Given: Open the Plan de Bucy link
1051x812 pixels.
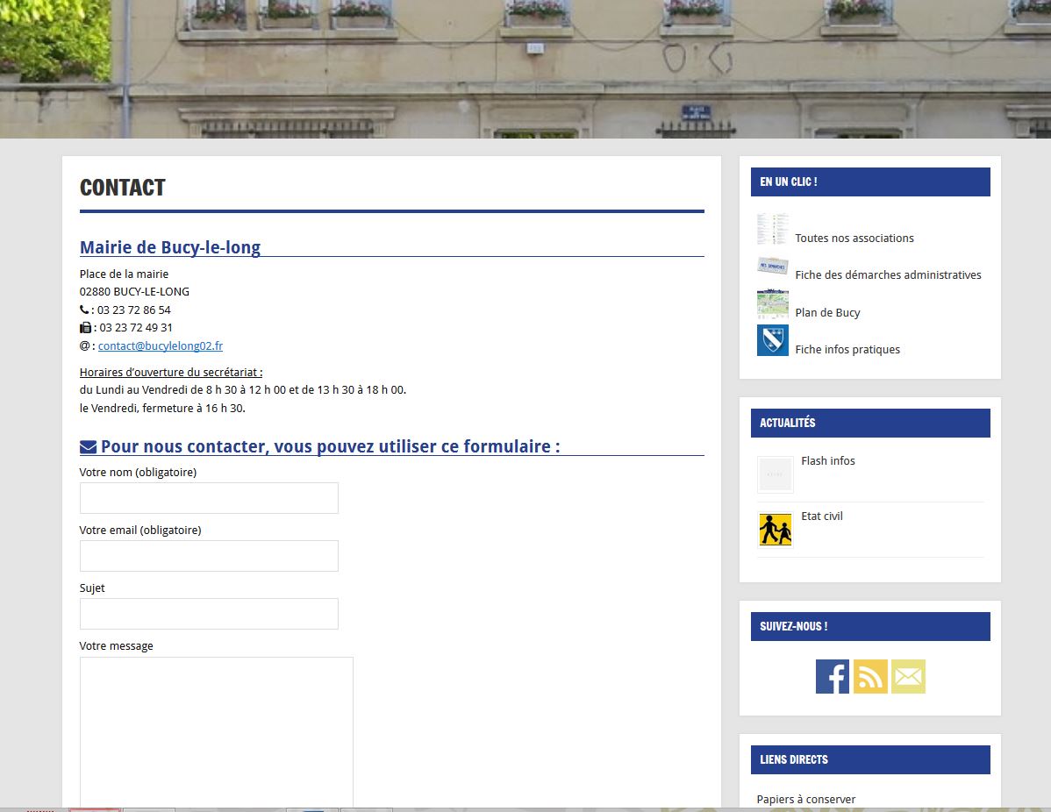Looking at the screenshot, I should click(827, 312).
